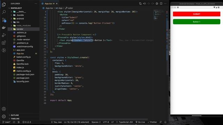This screenshot has width=223, height=125.
Task: Click the synchronize changes icon in the status bar
Action: click(x=14, y=122)
